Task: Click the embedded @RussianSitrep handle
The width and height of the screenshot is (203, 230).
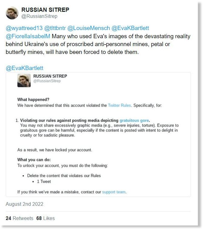Action: (x=47, y=81)
